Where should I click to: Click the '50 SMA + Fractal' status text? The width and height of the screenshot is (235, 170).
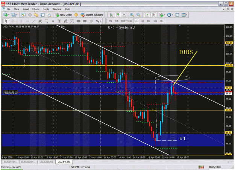80,167
